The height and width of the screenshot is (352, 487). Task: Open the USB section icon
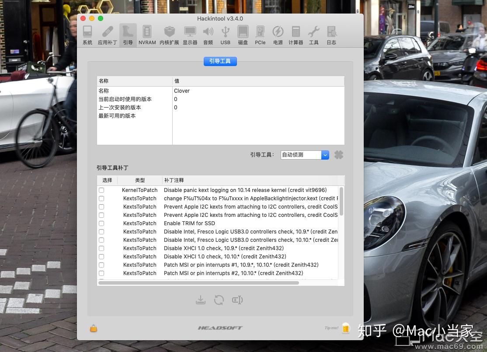pos(225,34)
